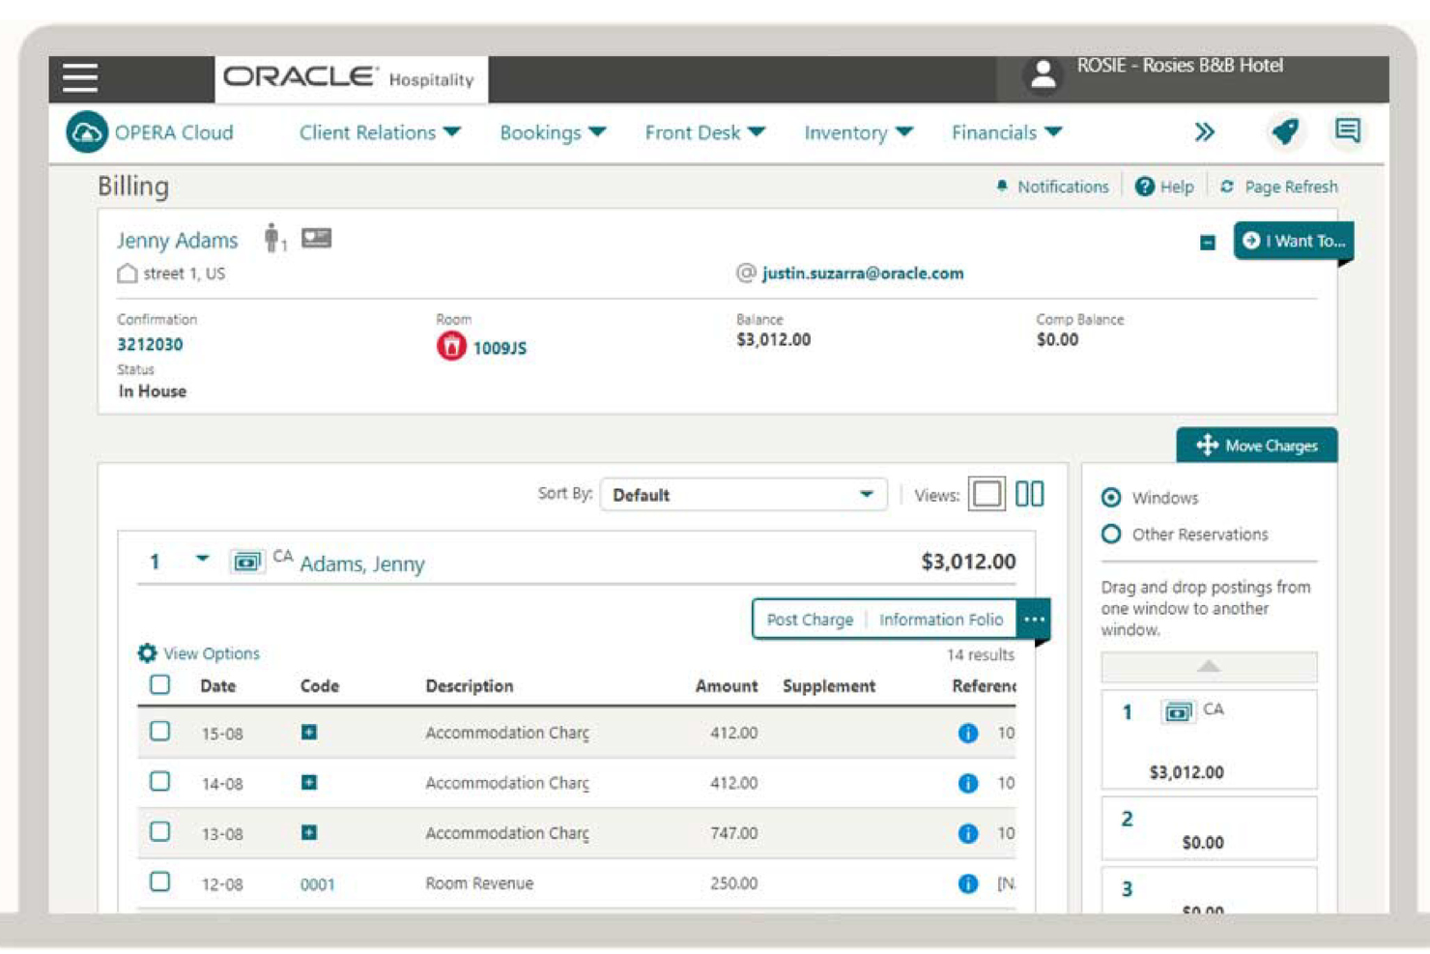Click the 14 results count text
The width and height of the screenshot is (1430, 954).
981,655
